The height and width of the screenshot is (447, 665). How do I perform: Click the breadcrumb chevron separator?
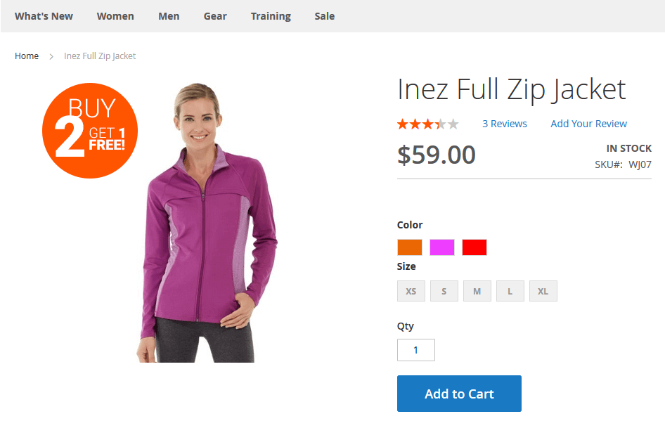click(51, 56)
